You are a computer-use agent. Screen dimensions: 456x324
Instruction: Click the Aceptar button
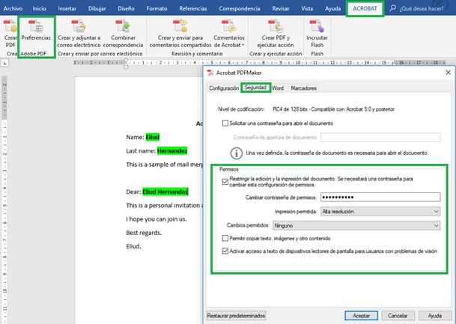click(x=361, y=316)
